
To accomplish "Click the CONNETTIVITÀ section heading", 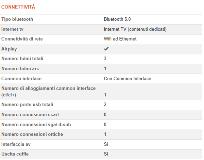I will click(x=18, y=7).
